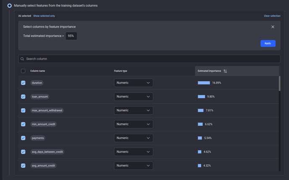The image size is (289, 180).
Task: Sort by Estimated importance arrows icon
Action: pyautogui.click(x=225, y=71)
